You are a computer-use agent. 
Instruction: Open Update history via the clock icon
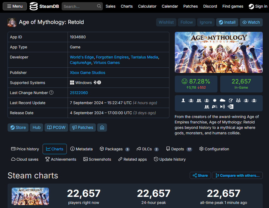point(156,159)
